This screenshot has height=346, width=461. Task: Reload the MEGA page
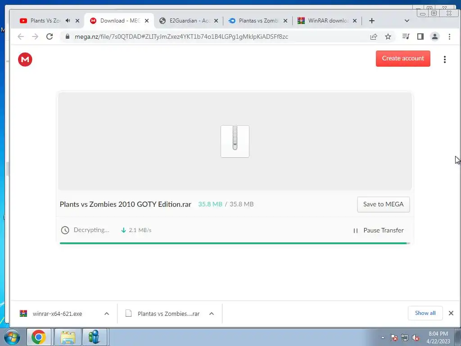[50, 36]
